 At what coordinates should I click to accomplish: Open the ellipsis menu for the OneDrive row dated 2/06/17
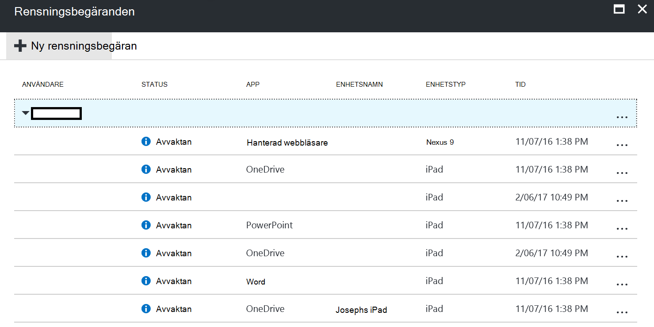click(622, 256)
